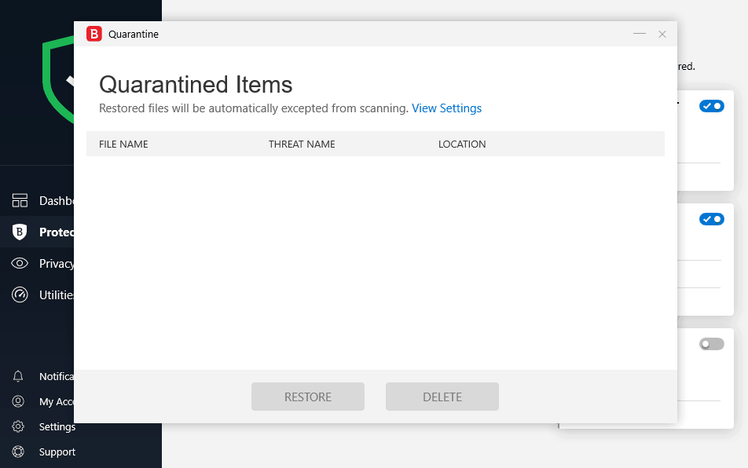The image size is (748, 468).
Task: Turn off the second blue toggle switch
Action: click(711, 219)
